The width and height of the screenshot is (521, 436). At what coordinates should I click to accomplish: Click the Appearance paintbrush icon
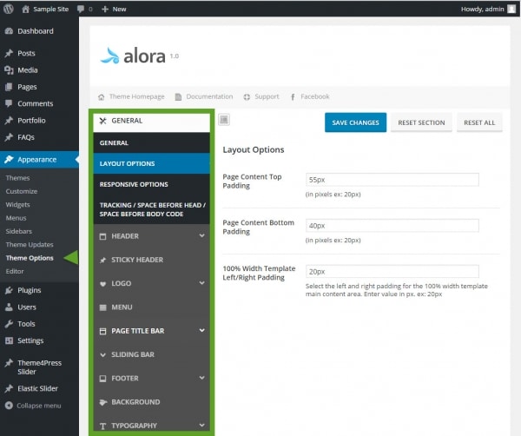click(x=9, y=159)
